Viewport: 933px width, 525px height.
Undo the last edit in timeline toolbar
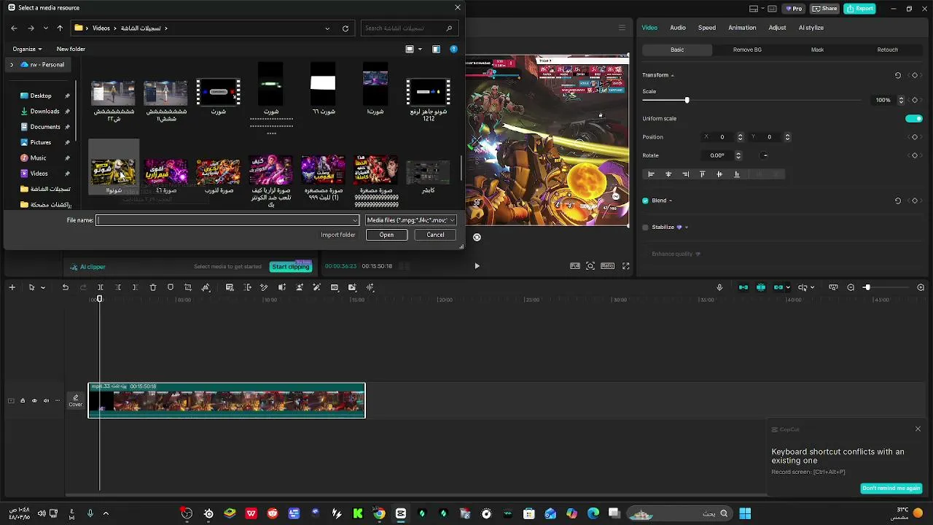point(66,287)
